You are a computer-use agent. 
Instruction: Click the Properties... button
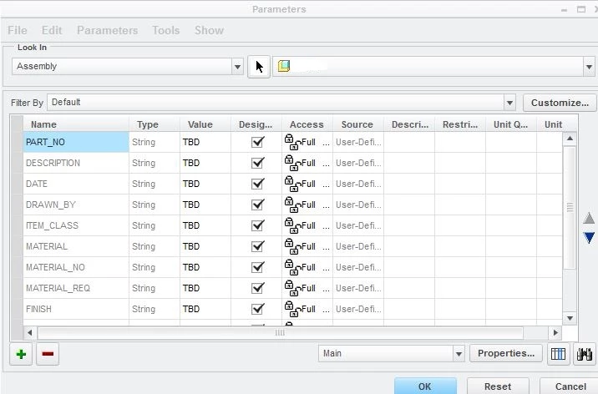click(x=506, y=353)
